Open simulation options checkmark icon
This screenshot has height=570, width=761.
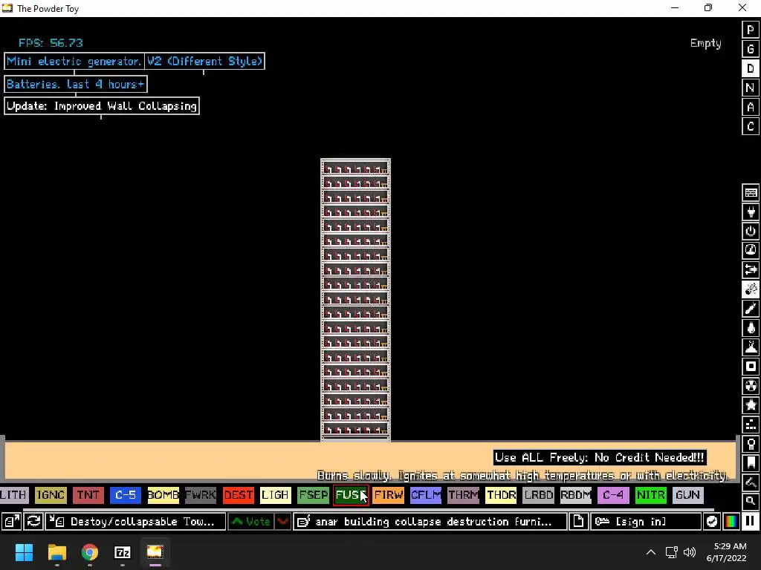(711, 522)
